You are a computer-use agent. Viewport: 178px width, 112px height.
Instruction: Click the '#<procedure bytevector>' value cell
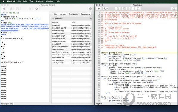(x=81, y=25)
